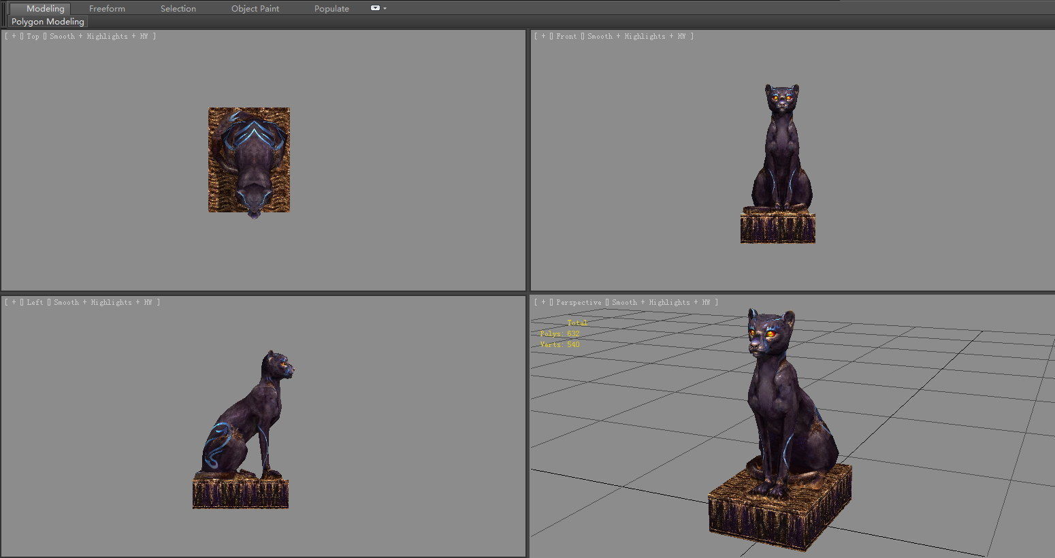The image size is (1055, 558).
Task: Click the Perspective view name label
Action: [x=579, y=302]
